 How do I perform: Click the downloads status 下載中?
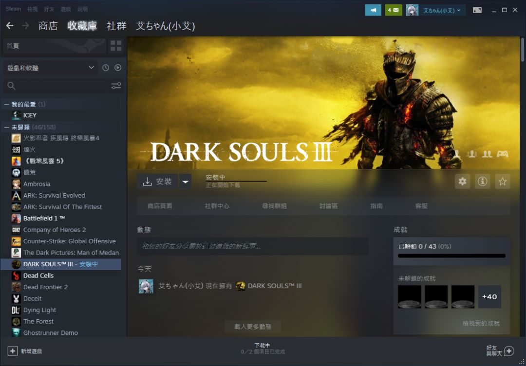(x=263, y=345)
